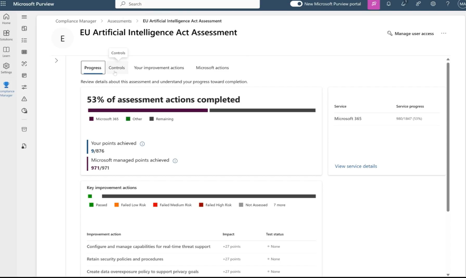Click the View service details link

(356, 166)
